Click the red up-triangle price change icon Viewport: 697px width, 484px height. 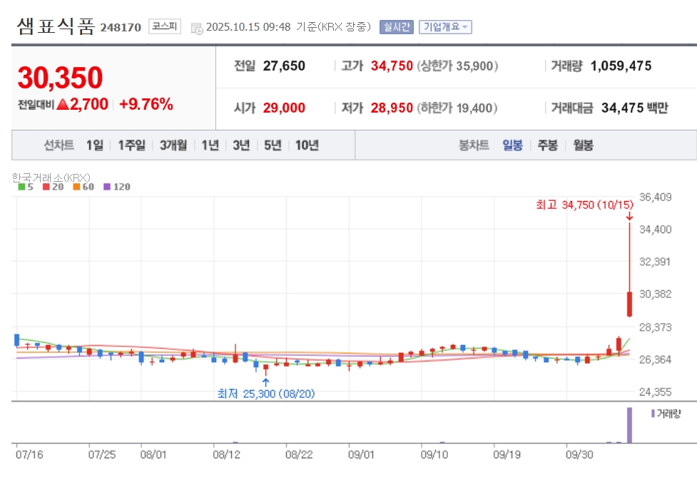coord(63,105)
